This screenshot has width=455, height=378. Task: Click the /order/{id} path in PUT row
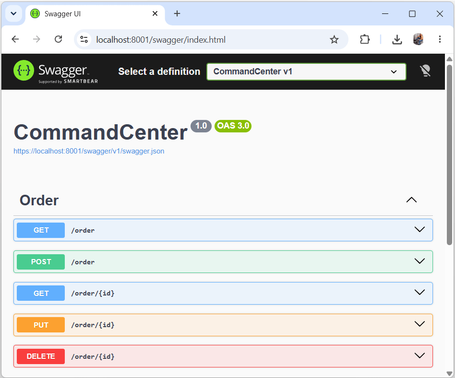(x=93, y=325)
